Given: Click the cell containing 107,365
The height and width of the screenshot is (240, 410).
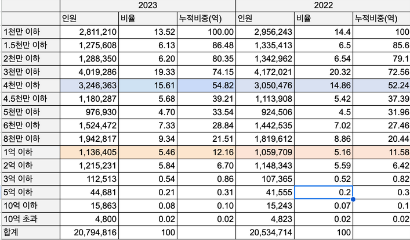Looking at the screenshot, I should (x=265, y=179).
